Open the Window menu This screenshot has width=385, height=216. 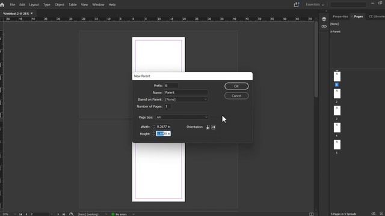coord(98,5)
